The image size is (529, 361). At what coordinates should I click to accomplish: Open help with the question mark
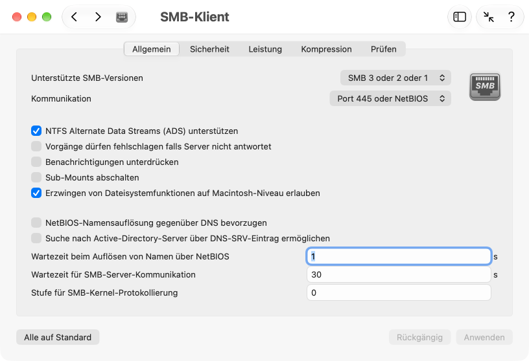[x=511, y=17]
